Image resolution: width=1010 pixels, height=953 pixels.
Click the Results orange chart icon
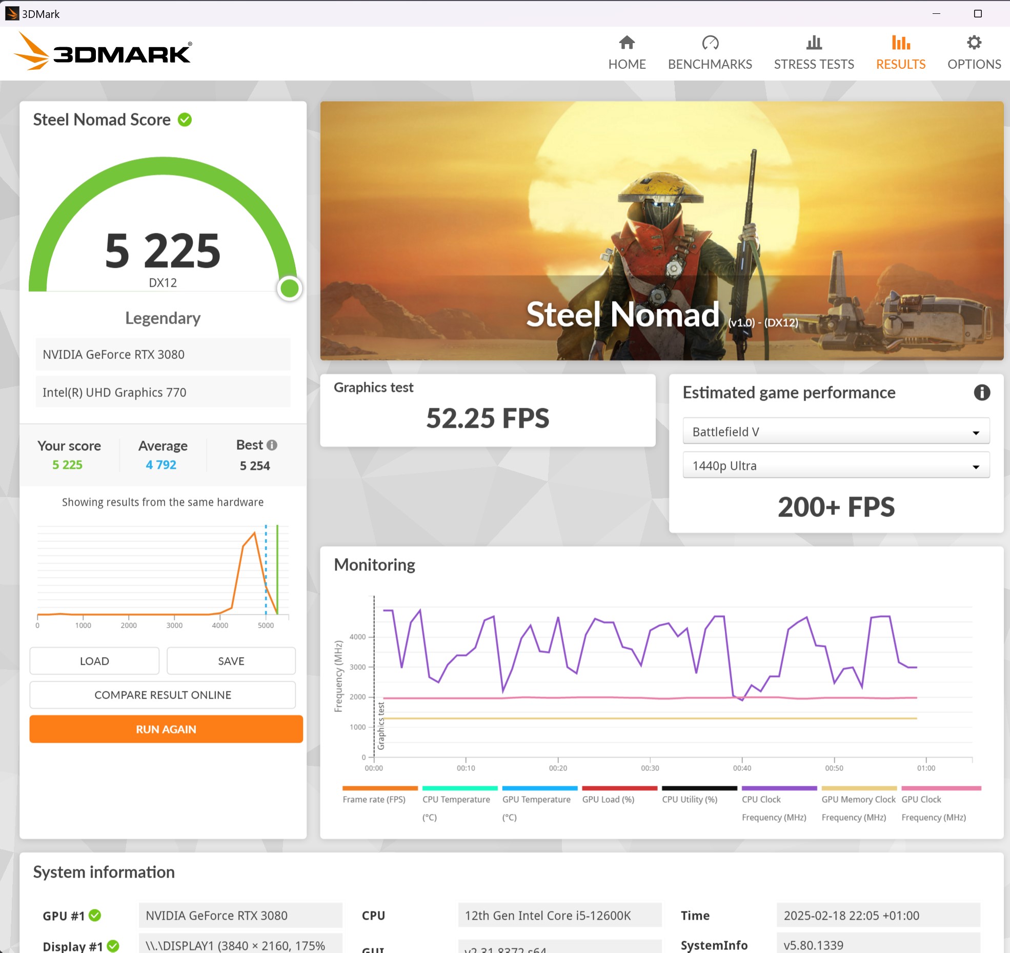pyautogui.click(x=900, y=43)
